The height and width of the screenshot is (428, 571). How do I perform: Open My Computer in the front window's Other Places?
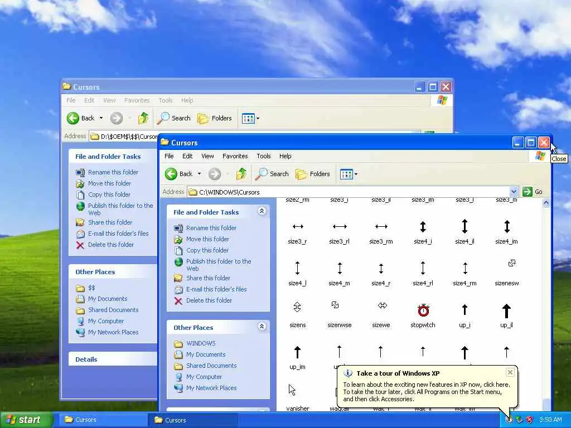pyautogui.click(x=204, y=377)
